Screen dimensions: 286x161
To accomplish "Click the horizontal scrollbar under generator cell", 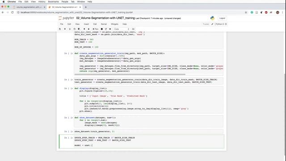I will (130, 74).
